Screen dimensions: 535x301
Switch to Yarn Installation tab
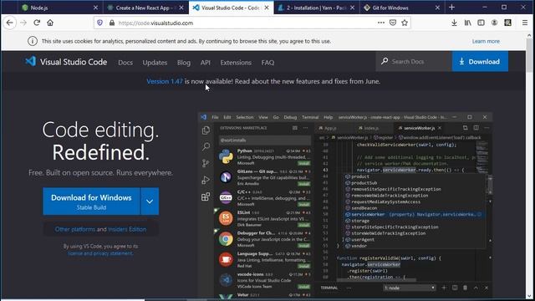[316, 8]
